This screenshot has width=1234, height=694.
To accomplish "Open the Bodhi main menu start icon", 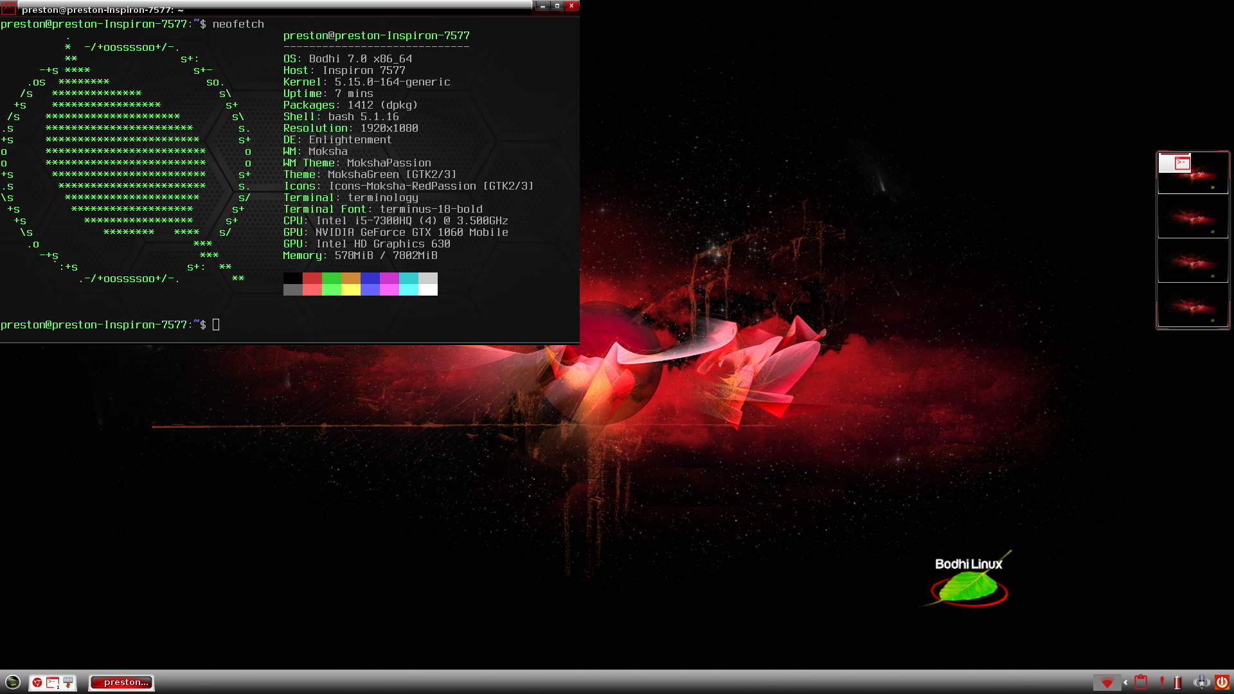I will coord(13,682).
